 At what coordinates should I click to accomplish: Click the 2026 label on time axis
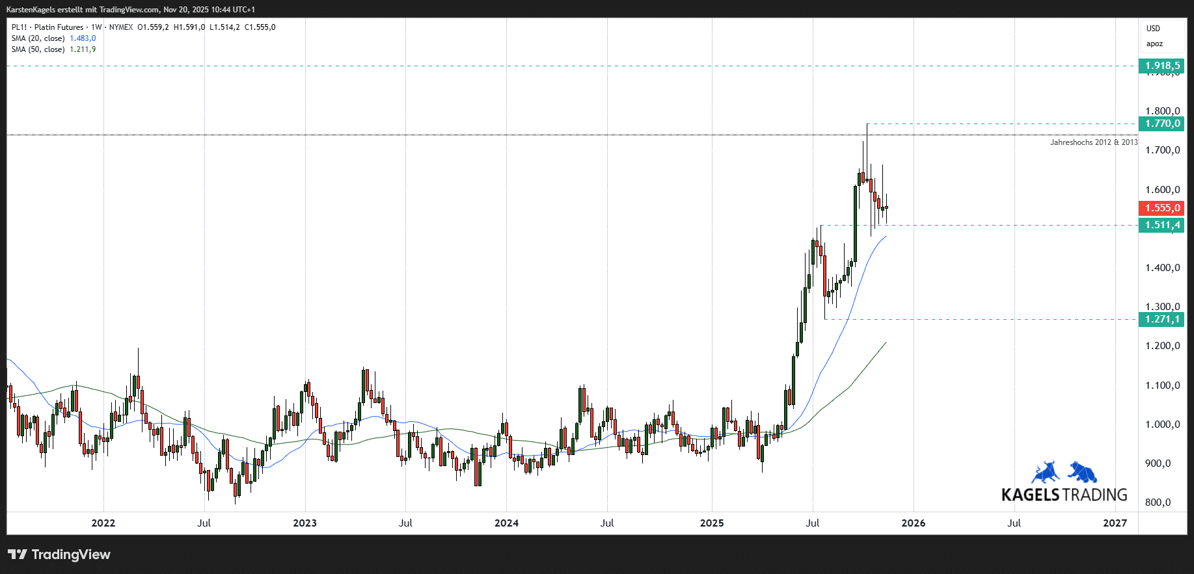[x=913, y=523]
